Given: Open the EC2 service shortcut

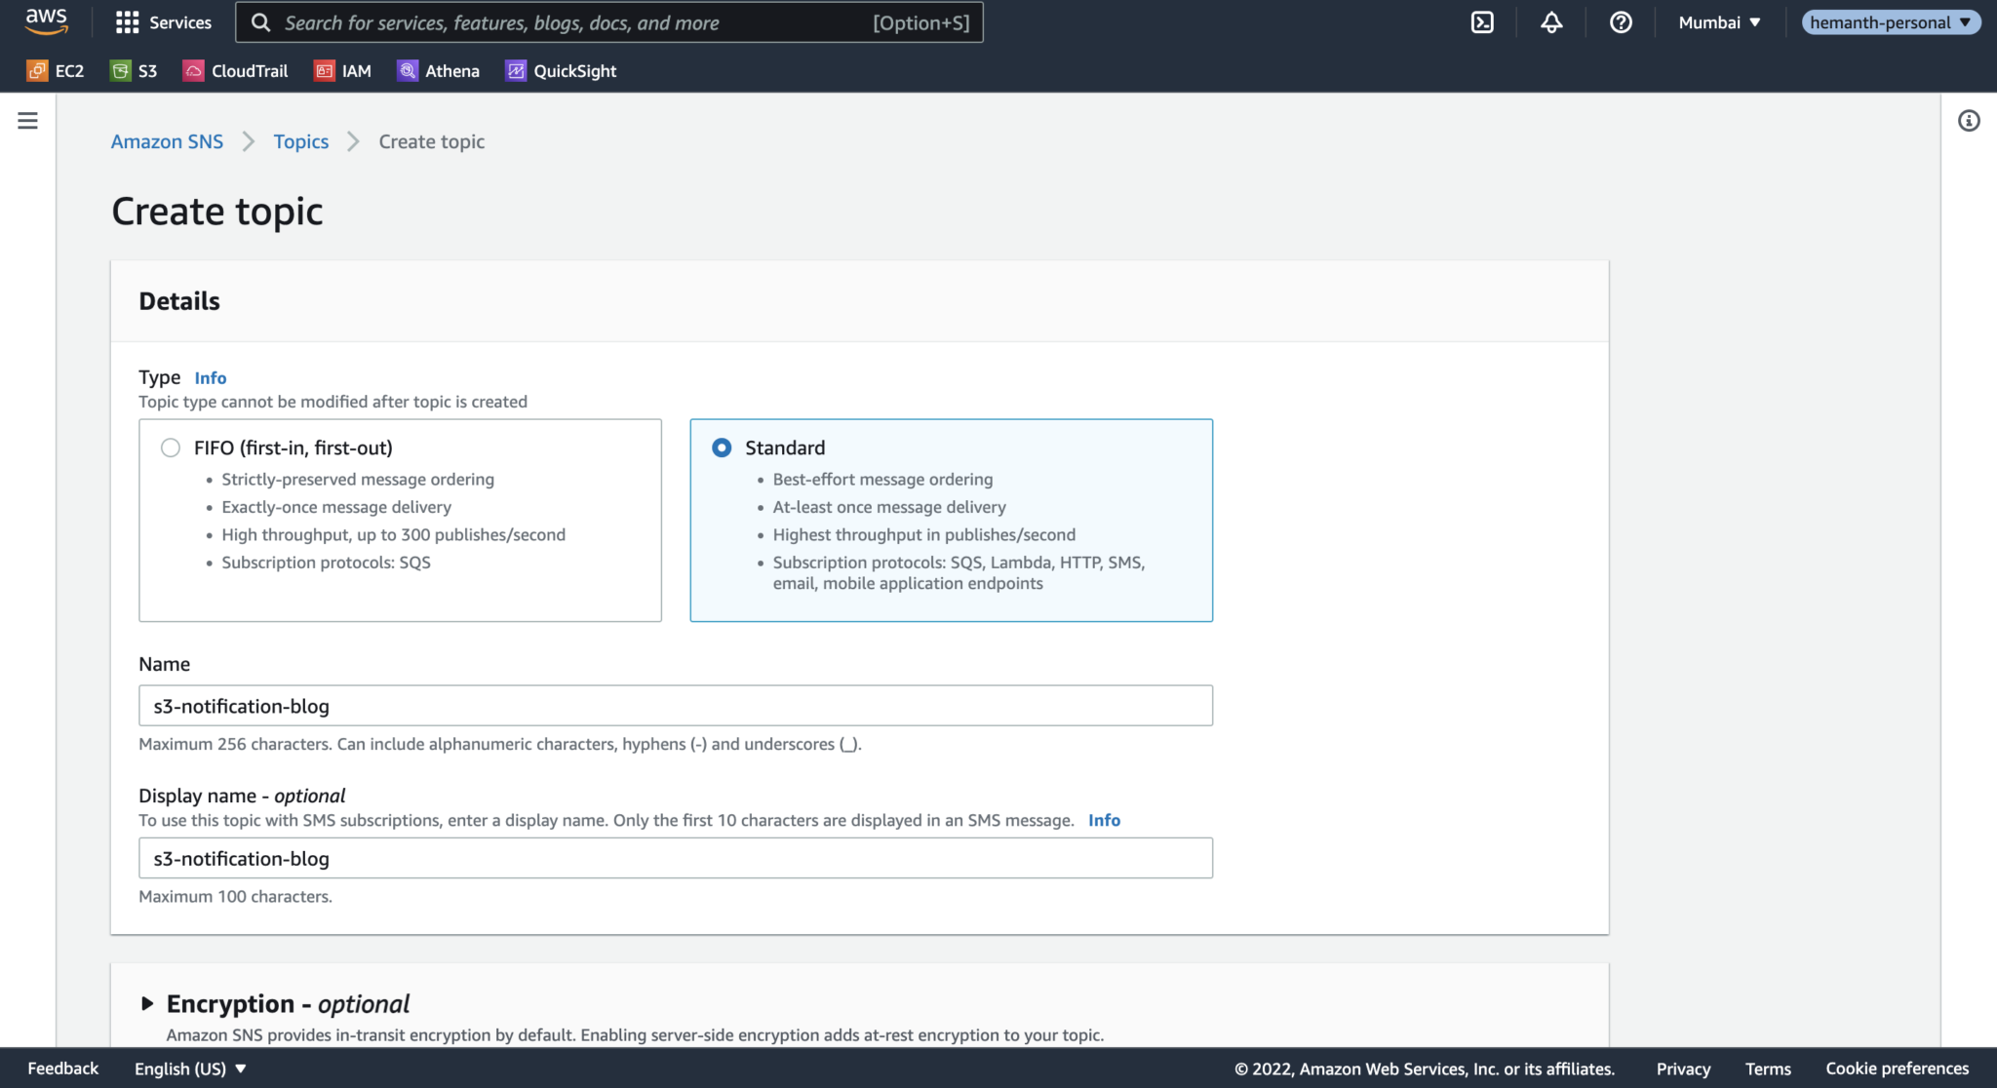Looking at the screenshot, I should [56, 70].
